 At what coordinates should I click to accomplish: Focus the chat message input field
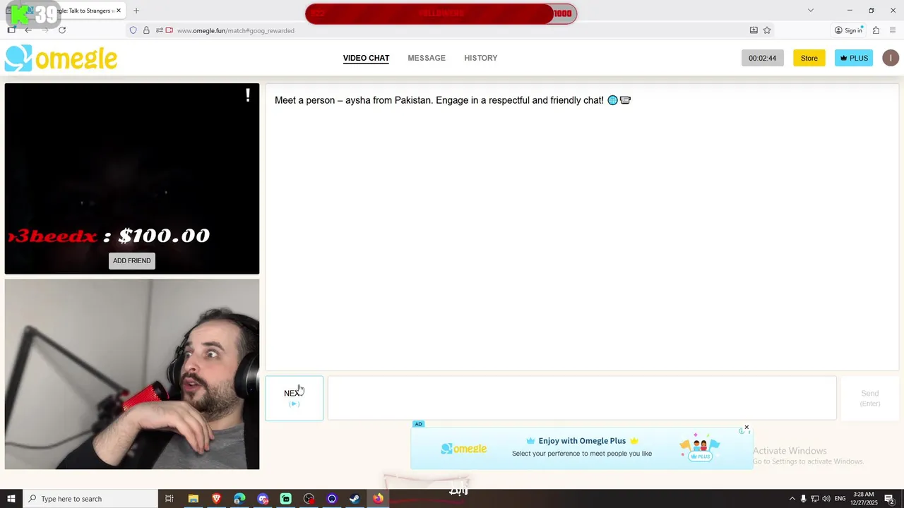pos(582,398)
